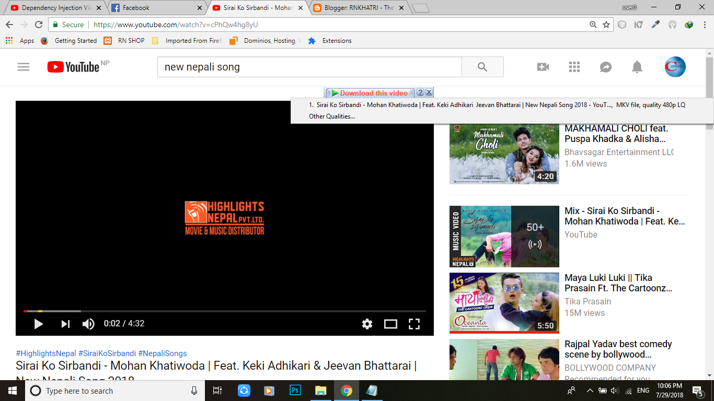Open MAKHAMALI CHOLI video title link
The width and height of the screenshot is (714, 401).
616,134
